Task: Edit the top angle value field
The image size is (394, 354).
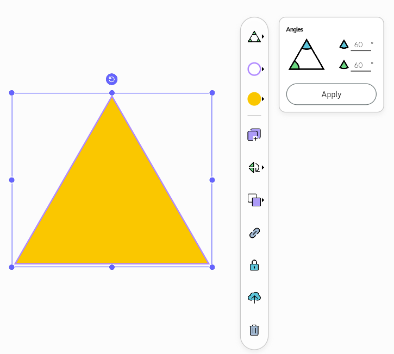Action: pyautogui.click(x=361, y=45)
